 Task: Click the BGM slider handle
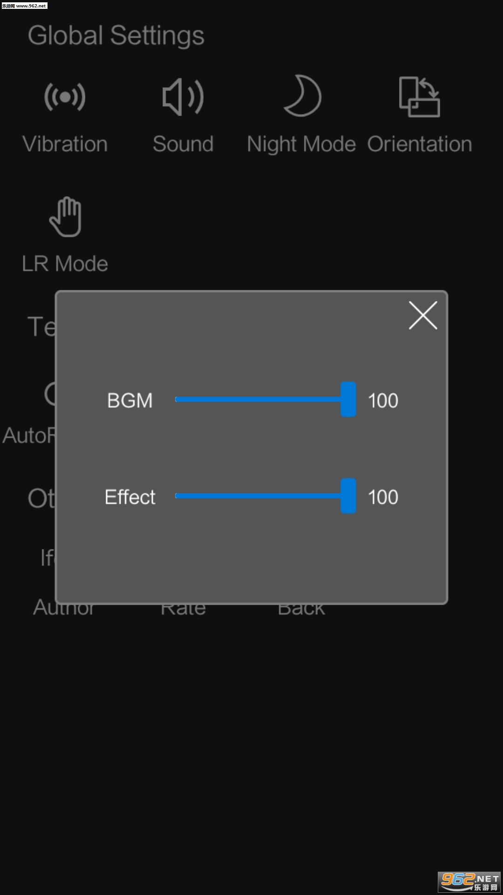[x=348, y=399]
